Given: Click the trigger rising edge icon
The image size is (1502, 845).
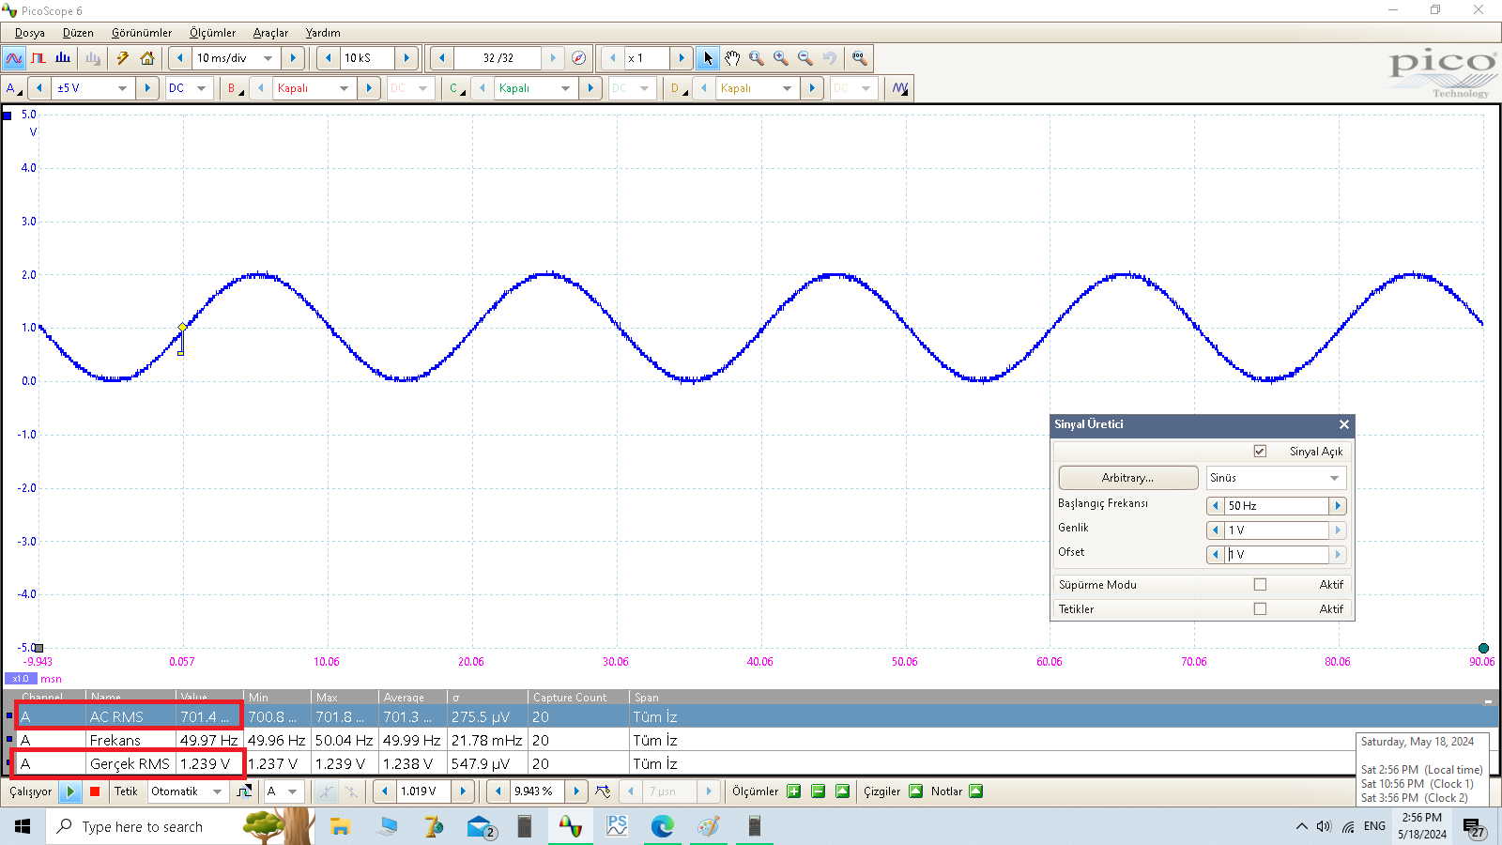Looking at the screenshot, I should (x=244, y=791).
